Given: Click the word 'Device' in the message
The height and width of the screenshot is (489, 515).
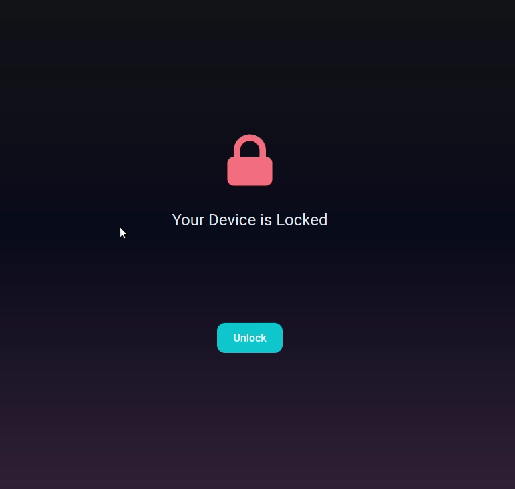Looking at the screenshot, I should pyautogui.click(x=232, y=219).
